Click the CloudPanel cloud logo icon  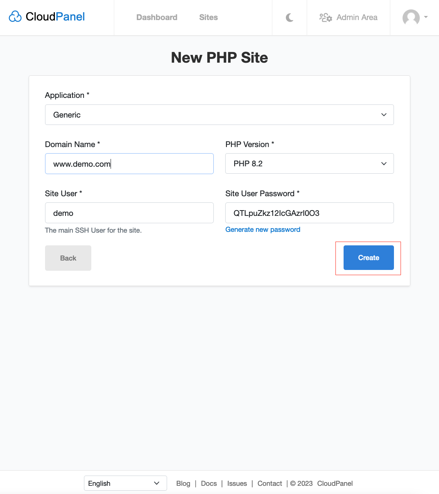[x=15, y=17]
